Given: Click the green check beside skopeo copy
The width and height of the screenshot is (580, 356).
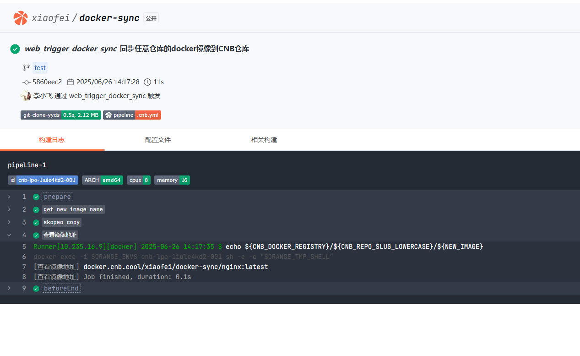Looking at the screenshot, I should point(36,223).
